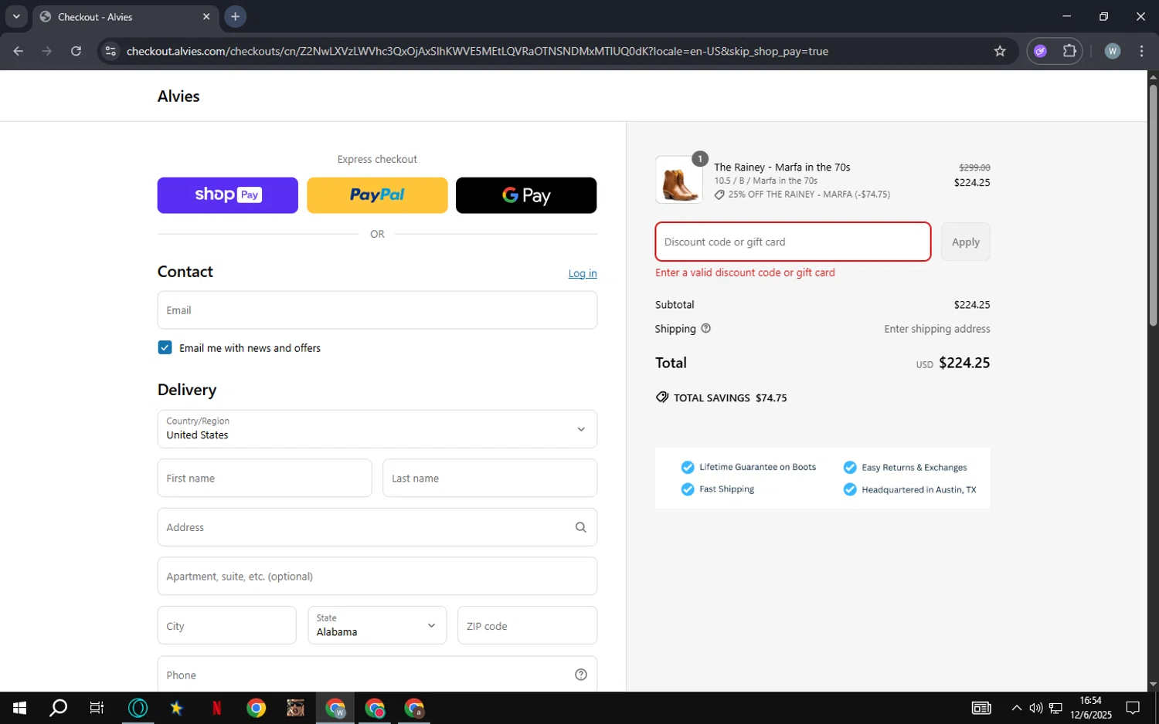This screenshot has width=1159, height=724.
Task: Open the Extensions puzzle icon
Action: [1069, 51]
